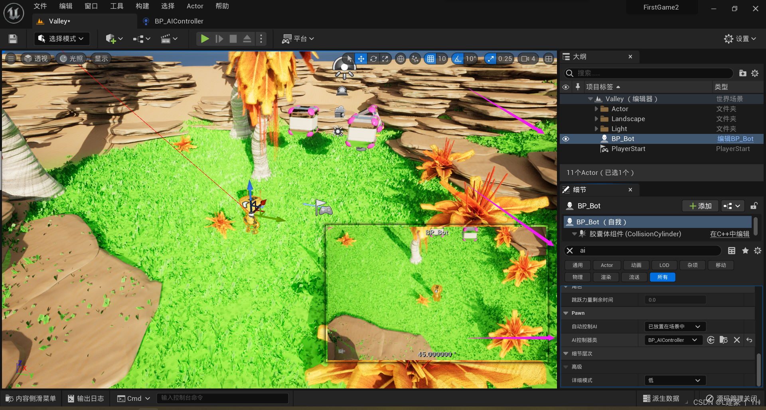Open the 平台 platforms dropdown
Viewport: 766px width, 410px height.
(298, 39)
